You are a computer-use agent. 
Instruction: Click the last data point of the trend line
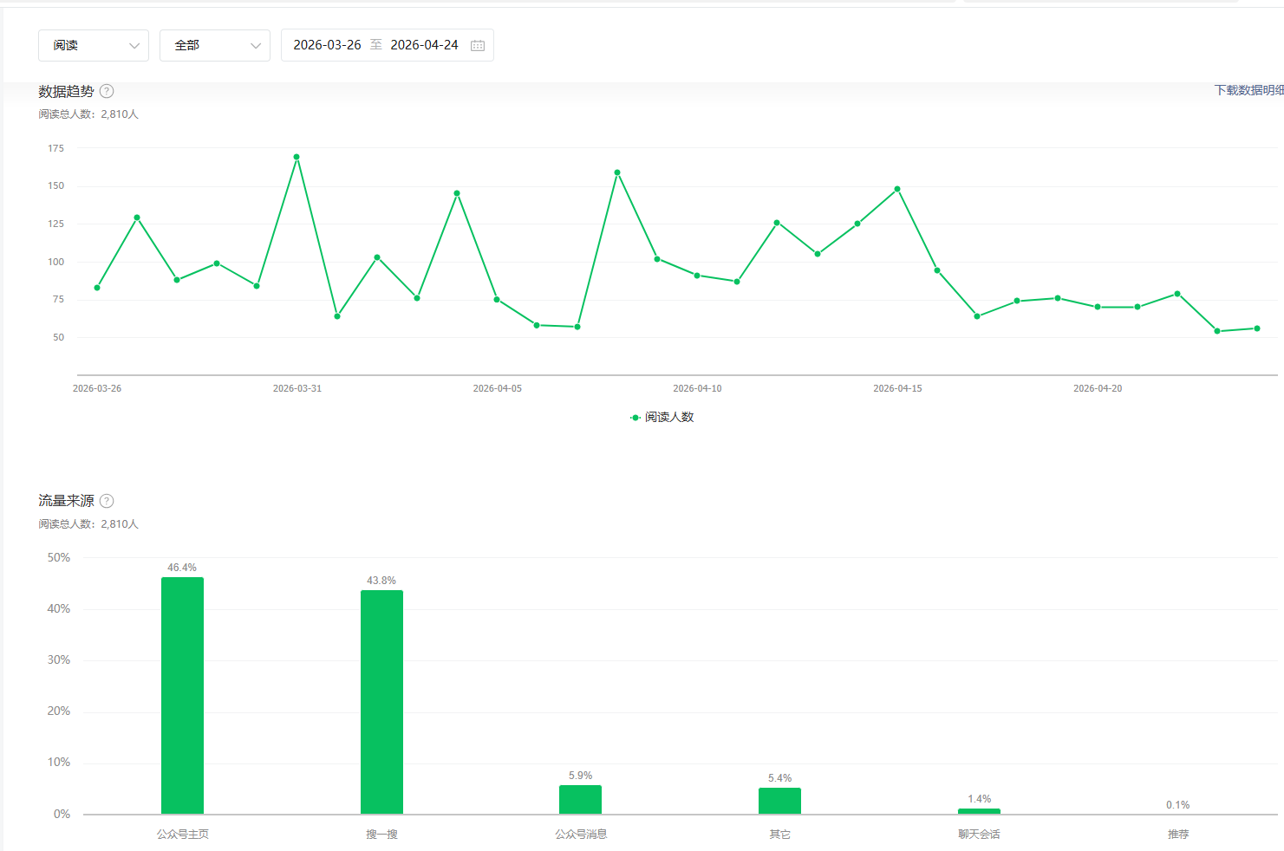(1257, 328)
